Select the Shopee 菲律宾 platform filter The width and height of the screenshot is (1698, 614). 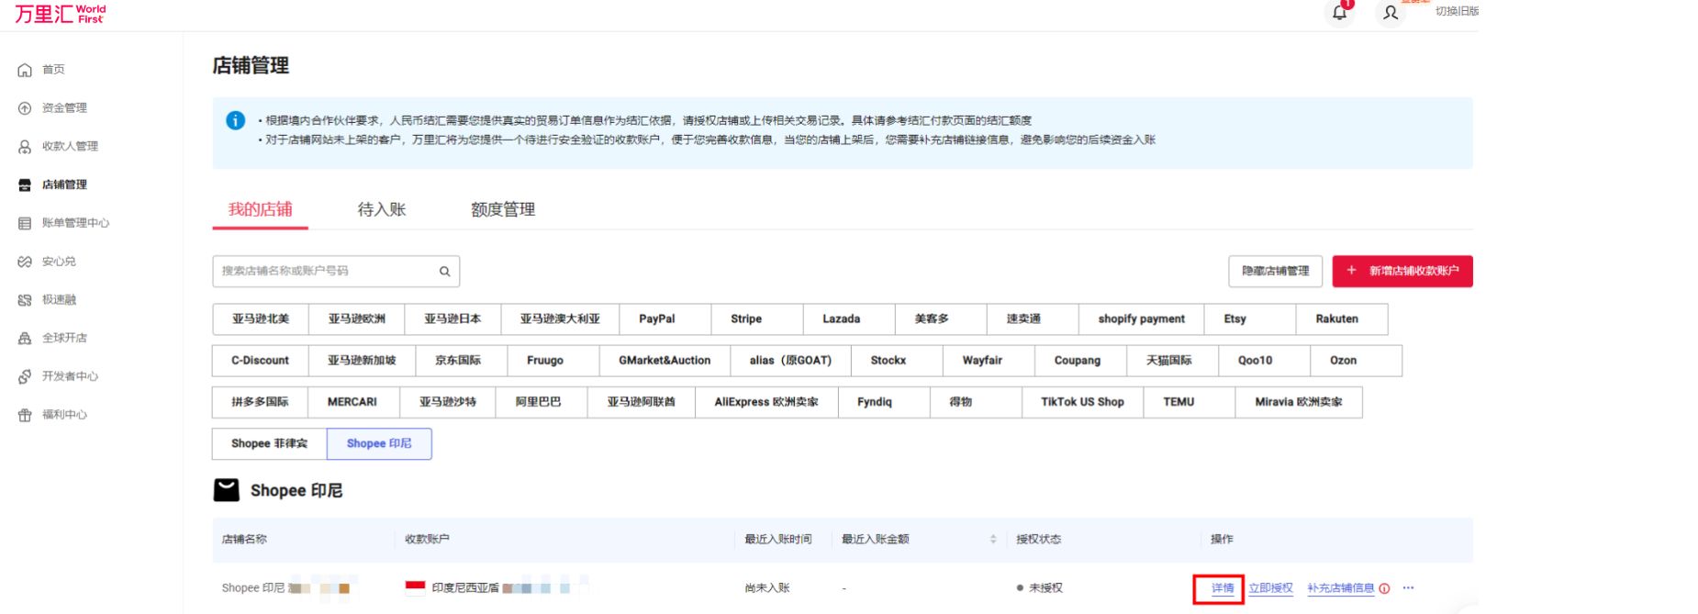click(x=269, y=443)
